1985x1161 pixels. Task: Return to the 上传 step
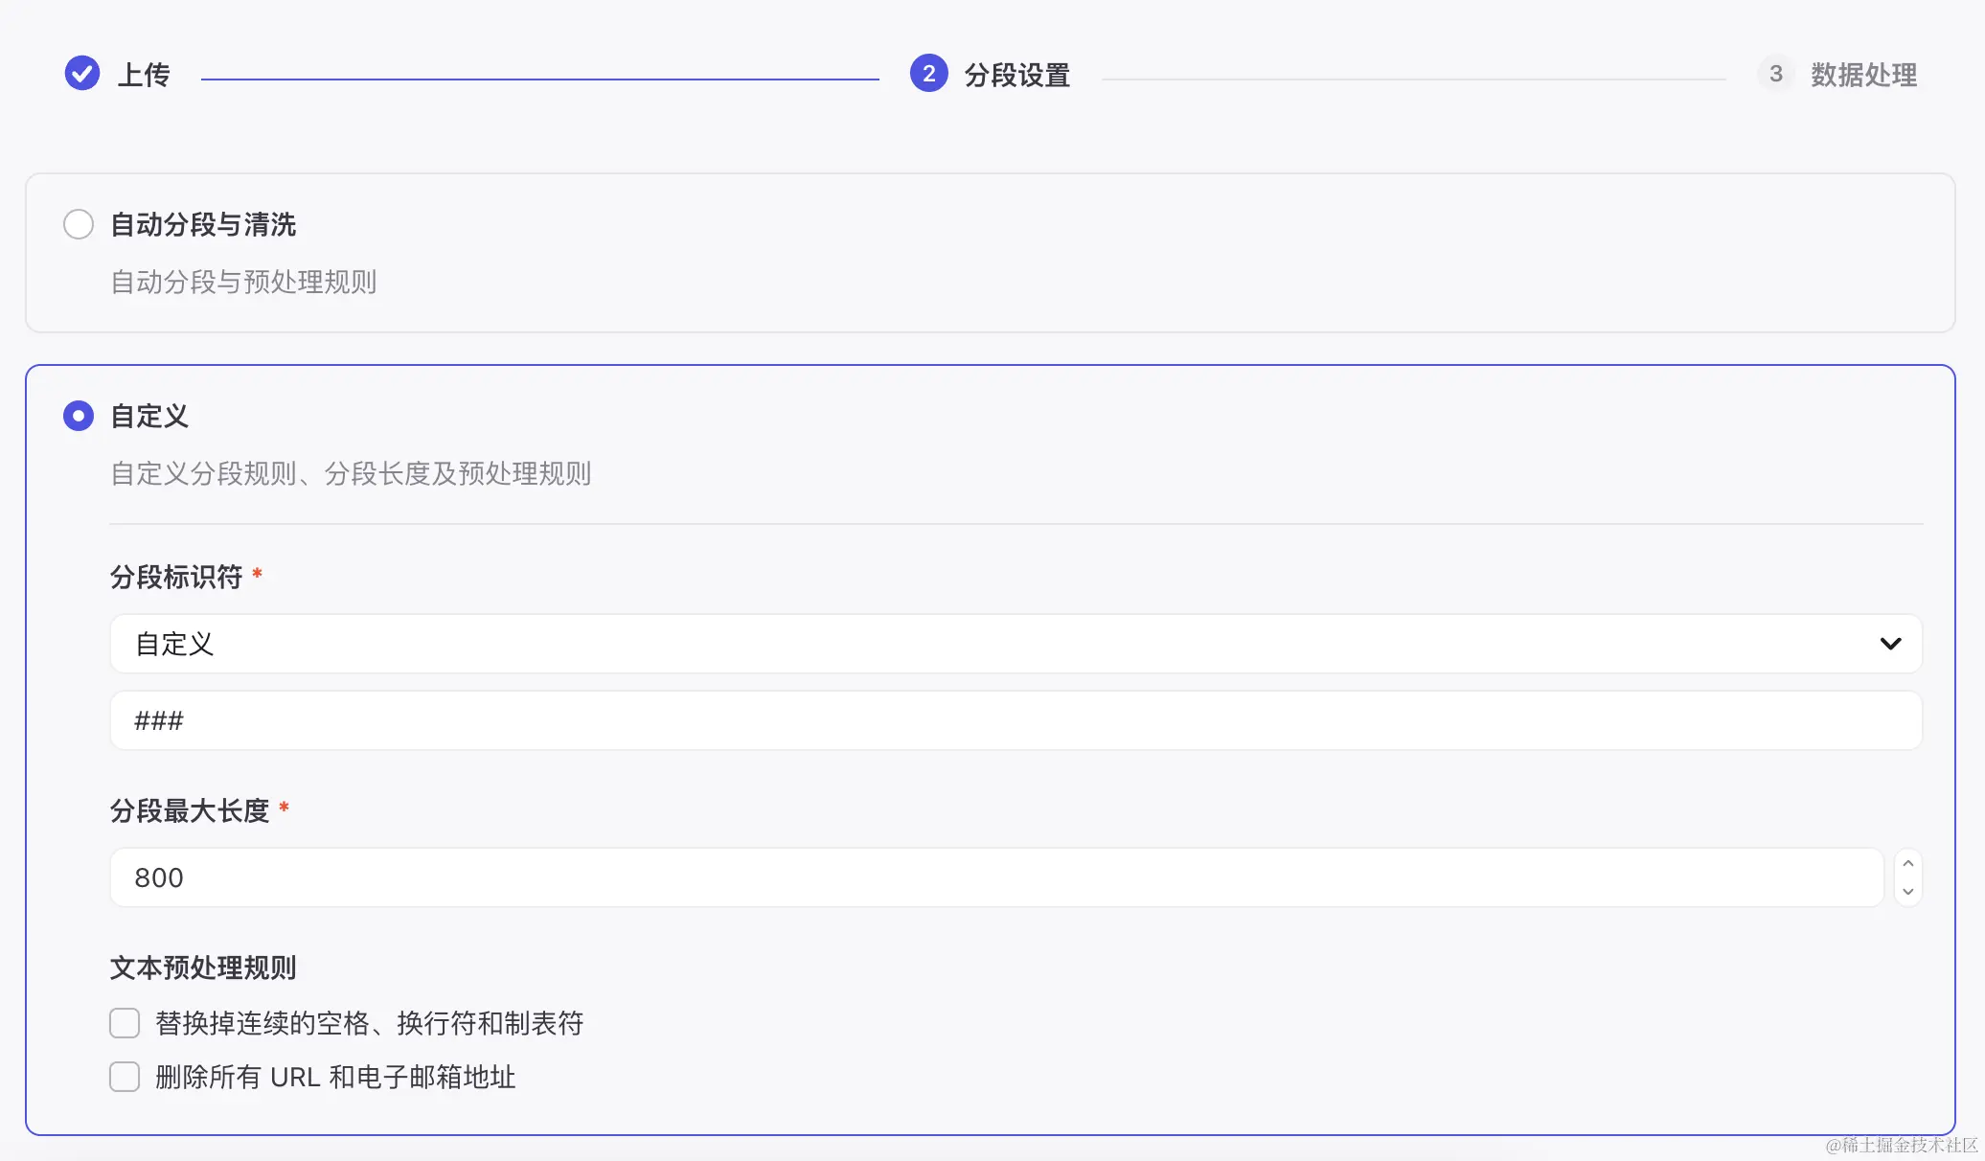pyautogui.click(x=142, y=75)
